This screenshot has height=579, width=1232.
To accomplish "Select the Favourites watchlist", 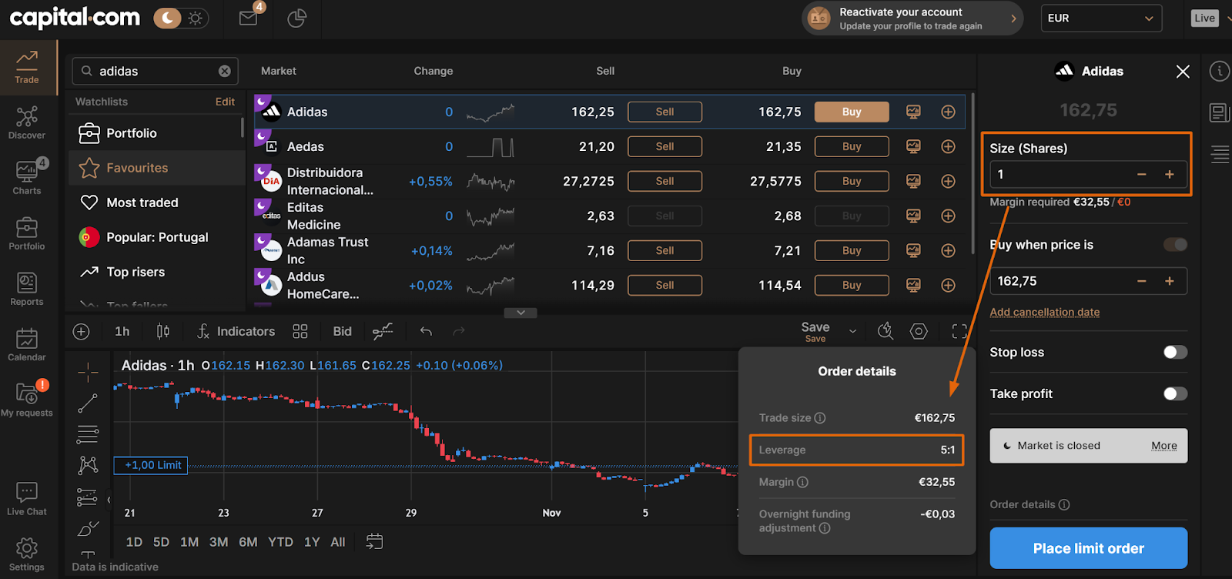I will 157,168.
